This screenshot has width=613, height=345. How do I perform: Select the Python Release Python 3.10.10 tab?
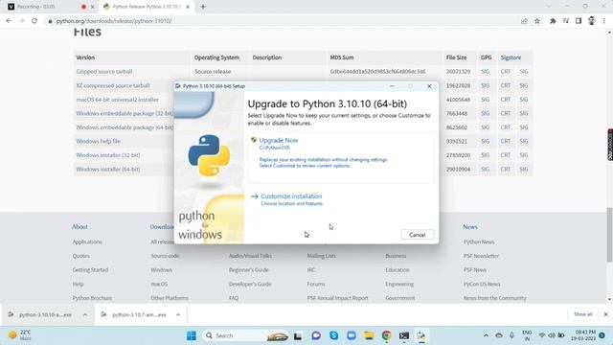click(146, 7)
